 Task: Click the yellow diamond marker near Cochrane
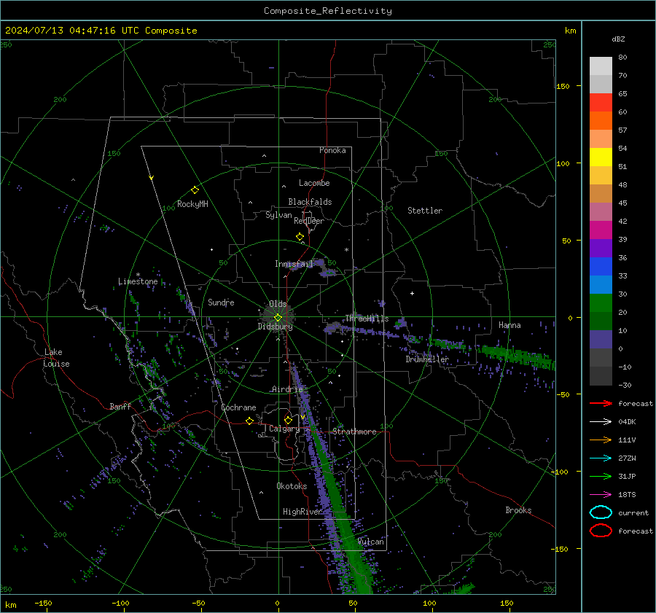pos(250,421)
